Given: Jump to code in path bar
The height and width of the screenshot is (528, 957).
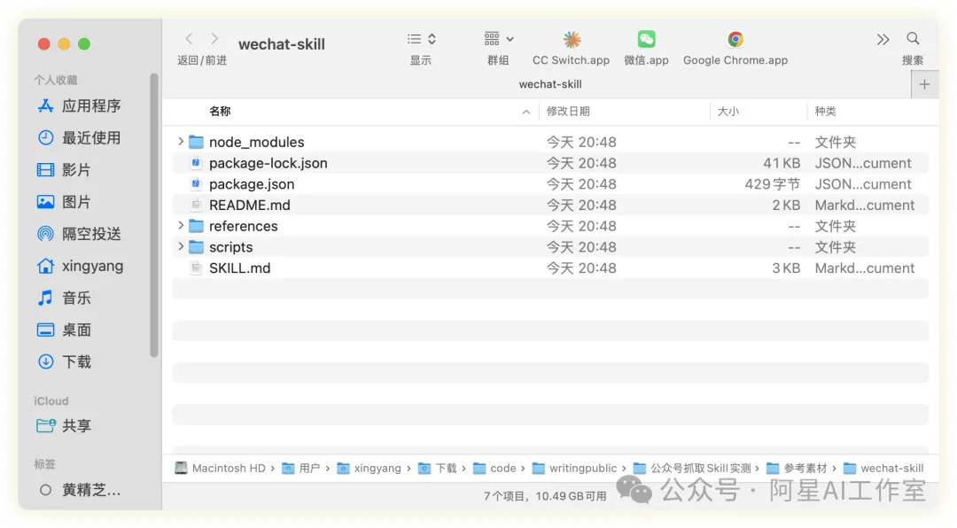Looking at the screenshot, I should click(494, 468).
